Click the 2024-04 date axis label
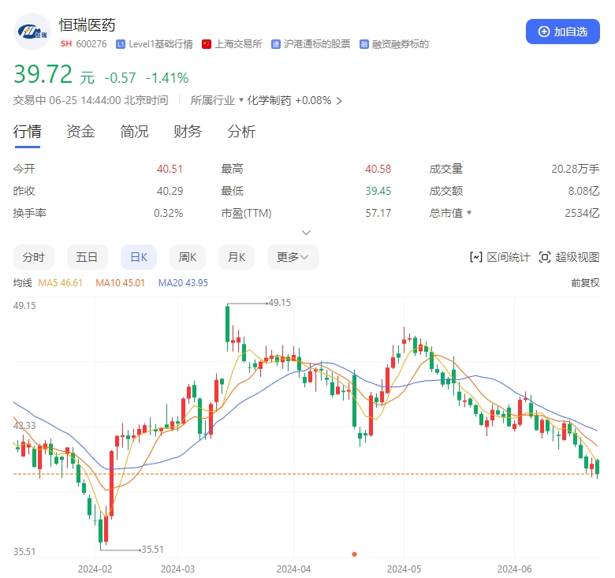615x578 pixels. click(294, 569)
